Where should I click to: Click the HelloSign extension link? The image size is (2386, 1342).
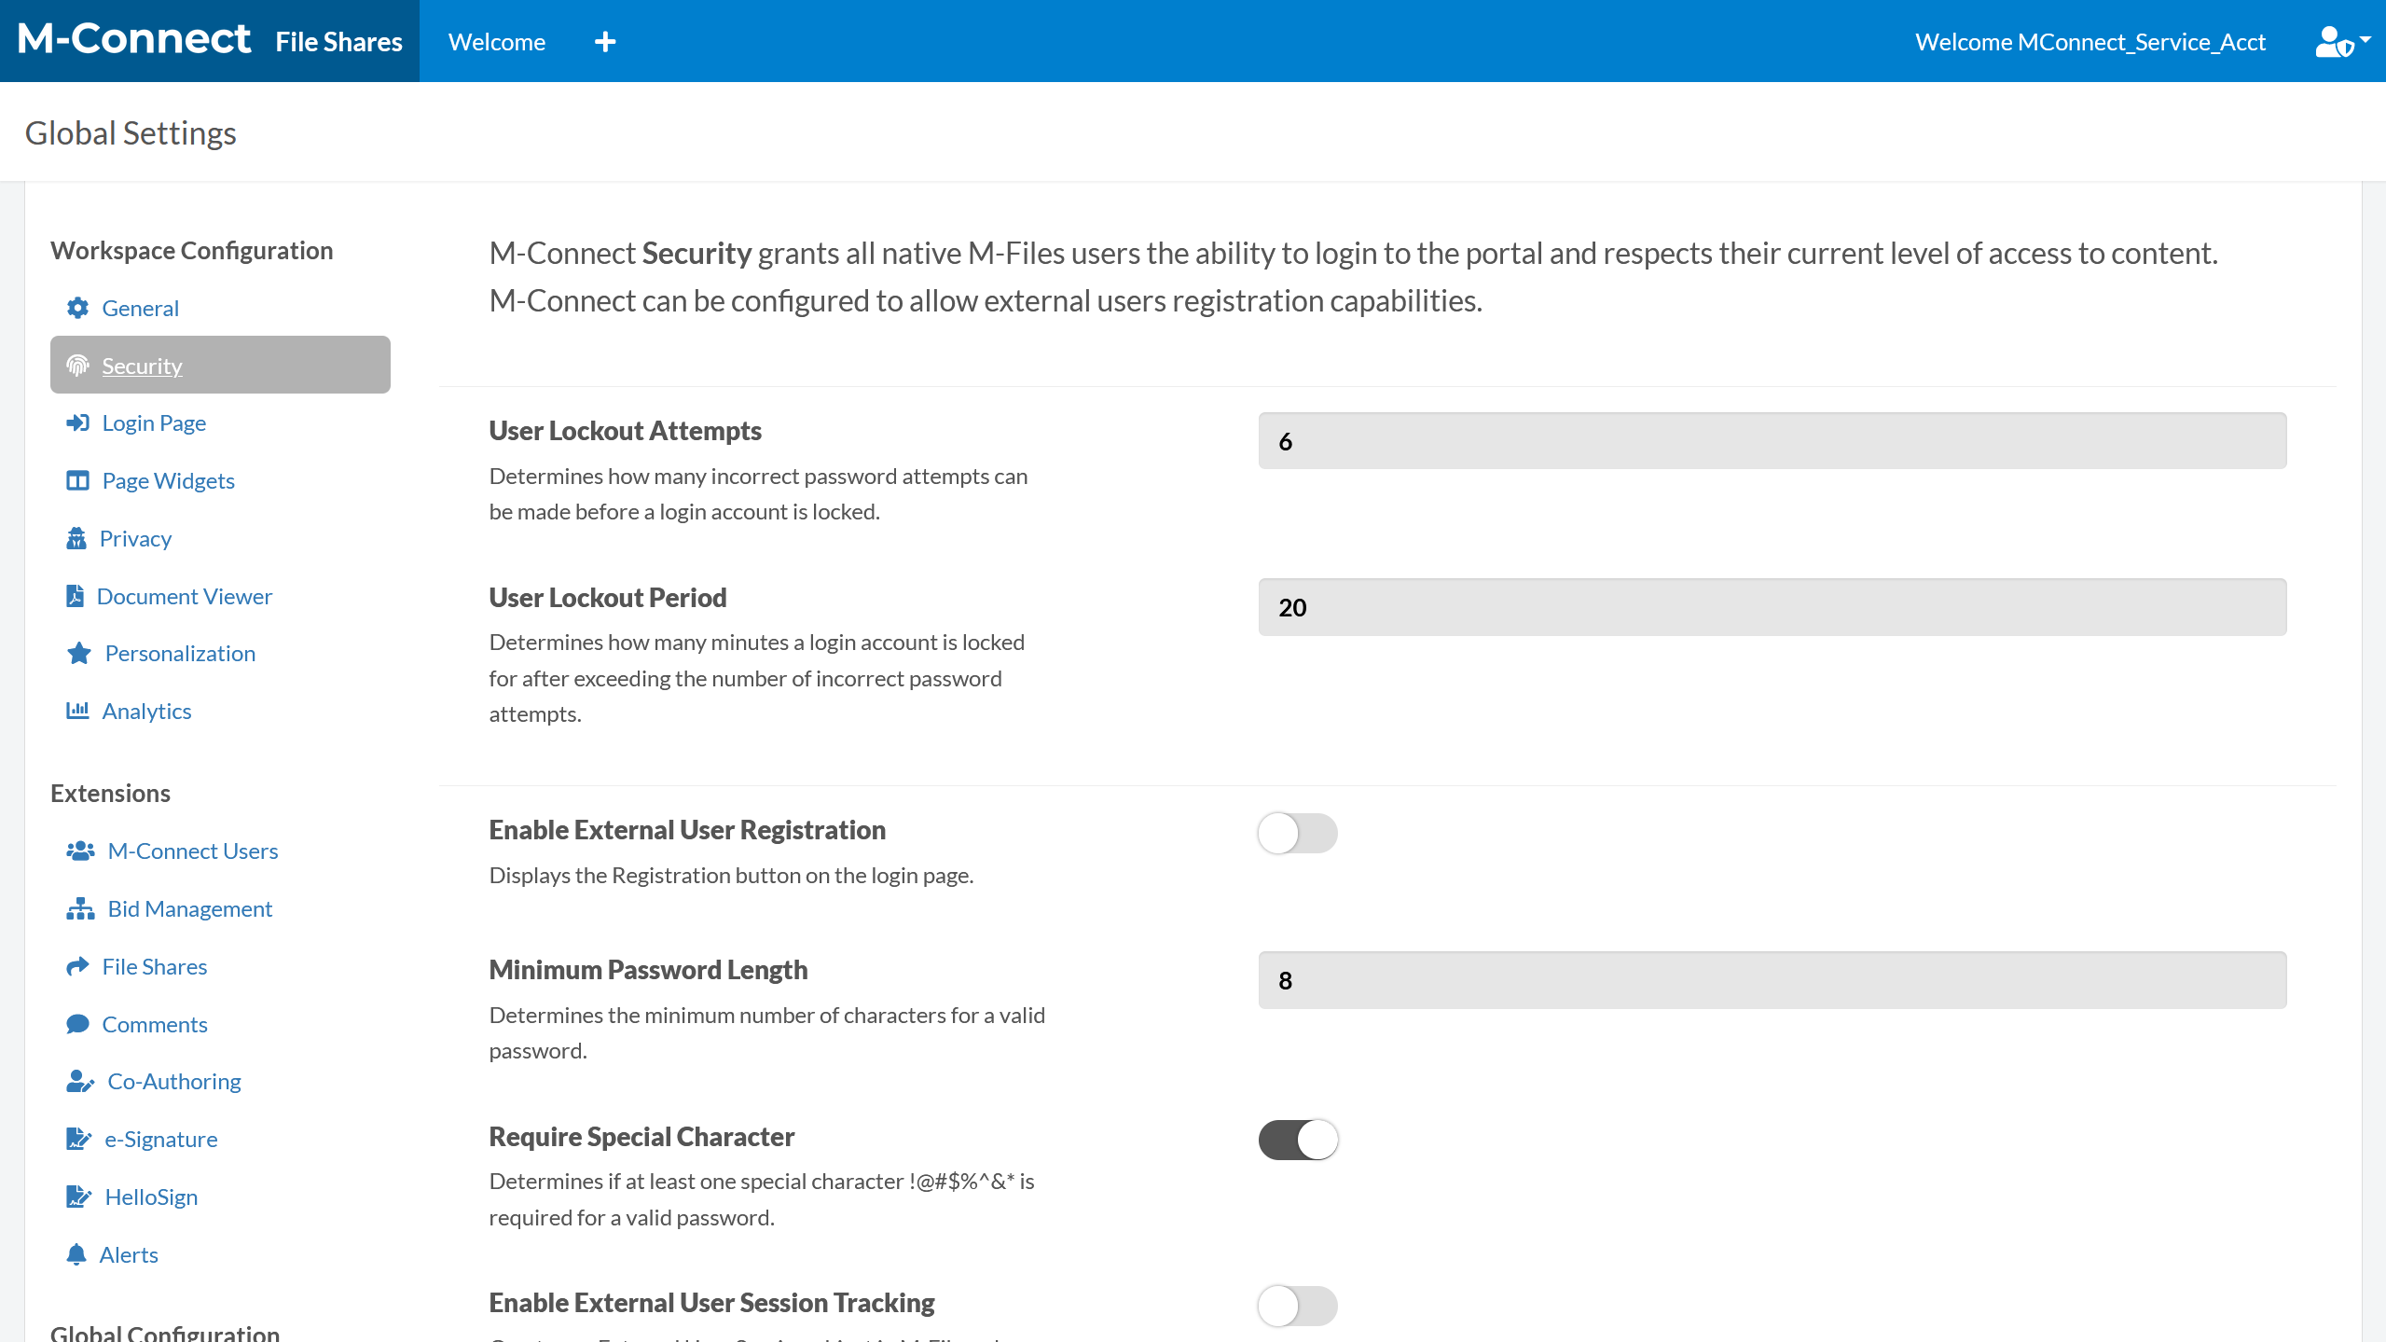[150, 1197]
